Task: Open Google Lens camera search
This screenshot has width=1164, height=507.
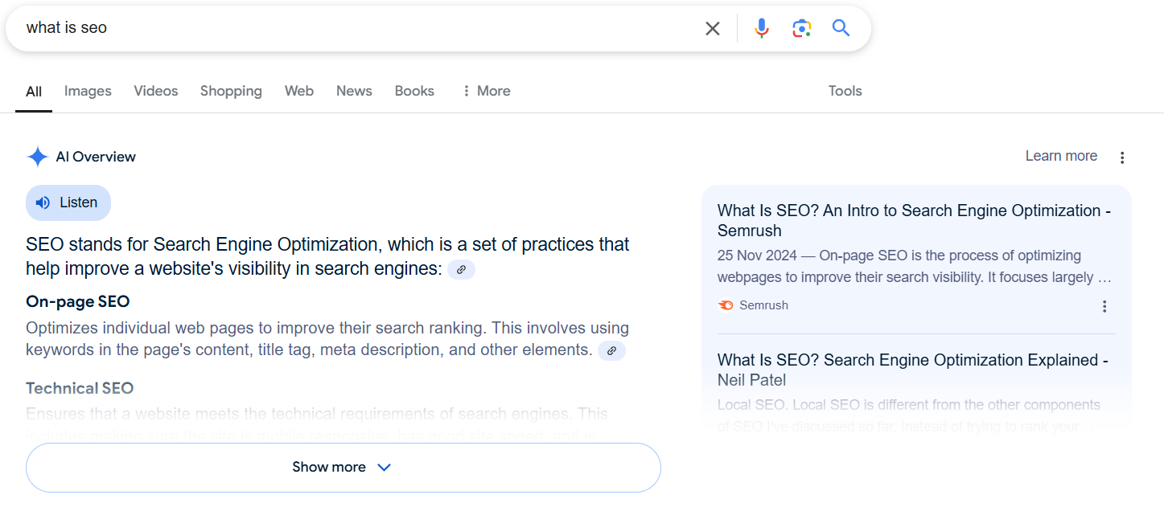Action: [801, 27]
